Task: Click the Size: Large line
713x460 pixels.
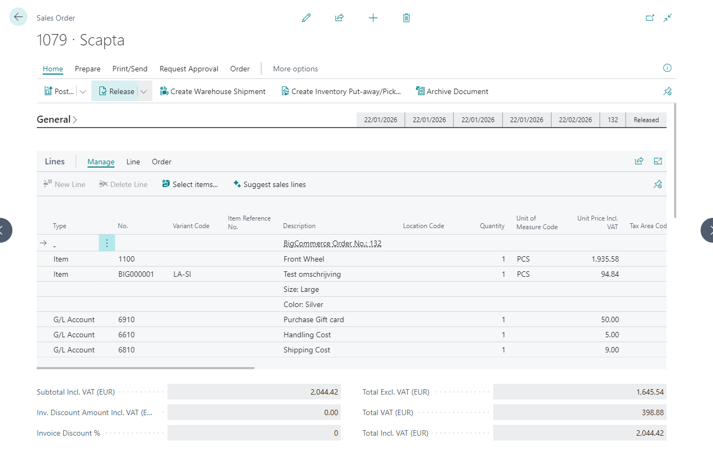Action: (301, 289)
